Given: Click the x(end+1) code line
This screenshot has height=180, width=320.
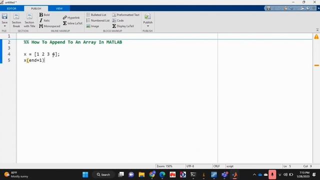Looking at the screenshot, I should click(x=34, y=60).
